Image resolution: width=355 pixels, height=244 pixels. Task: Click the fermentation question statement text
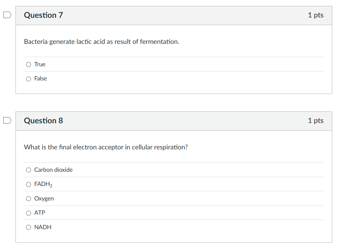coord(102,42)
